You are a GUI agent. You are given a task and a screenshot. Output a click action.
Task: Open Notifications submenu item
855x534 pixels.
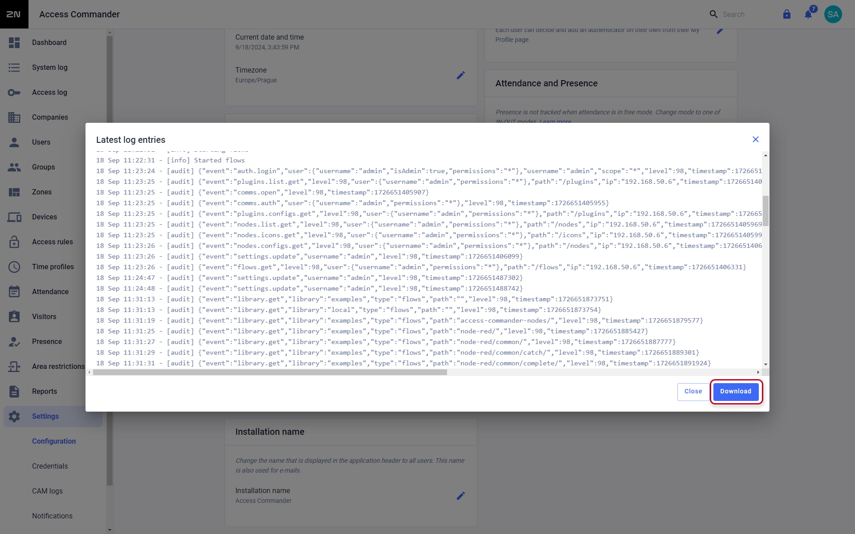(52, 516)
